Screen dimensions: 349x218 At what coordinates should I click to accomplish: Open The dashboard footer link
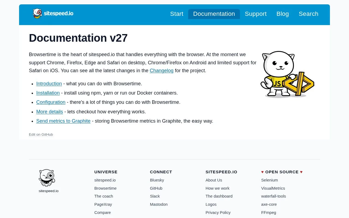click(x=219, y=196)
